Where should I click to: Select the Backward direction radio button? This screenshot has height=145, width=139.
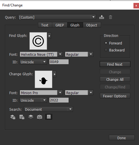106,50
